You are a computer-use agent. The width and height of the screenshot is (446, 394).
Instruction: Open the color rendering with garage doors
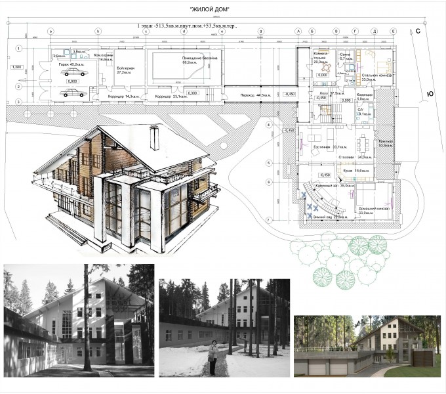coord(367,346)
